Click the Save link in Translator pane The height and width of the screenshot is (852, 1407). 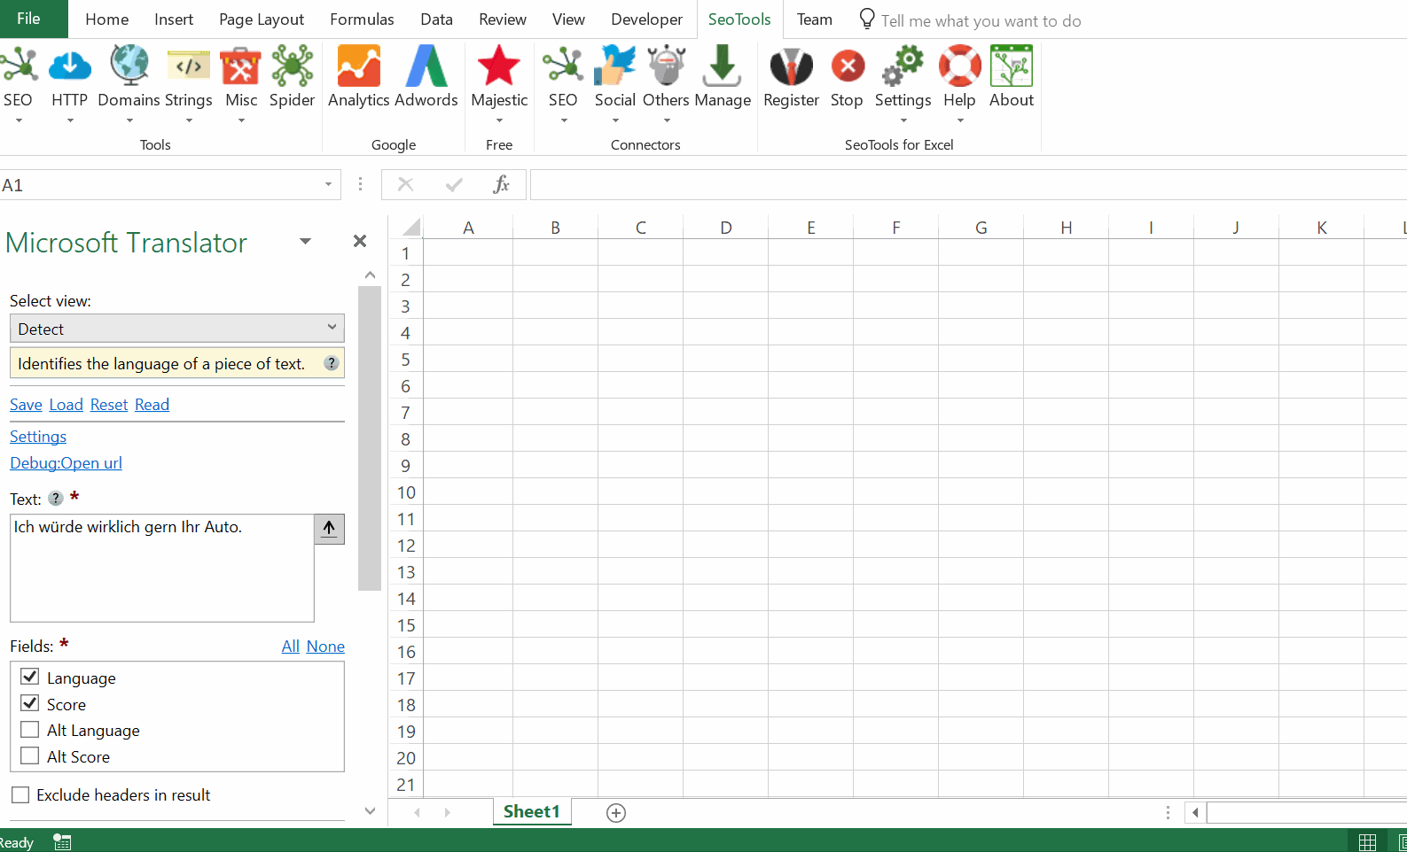(26, 405)
